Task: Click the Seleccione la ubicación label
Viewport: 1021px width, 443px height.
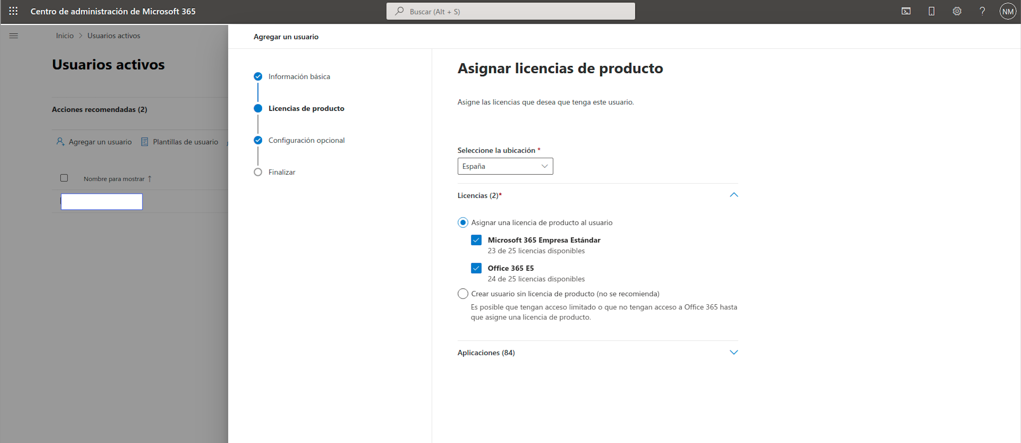Action: click(496, 151)
